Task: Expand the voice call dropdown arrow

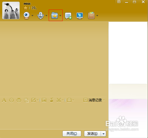Action: (x=46, y=15)
